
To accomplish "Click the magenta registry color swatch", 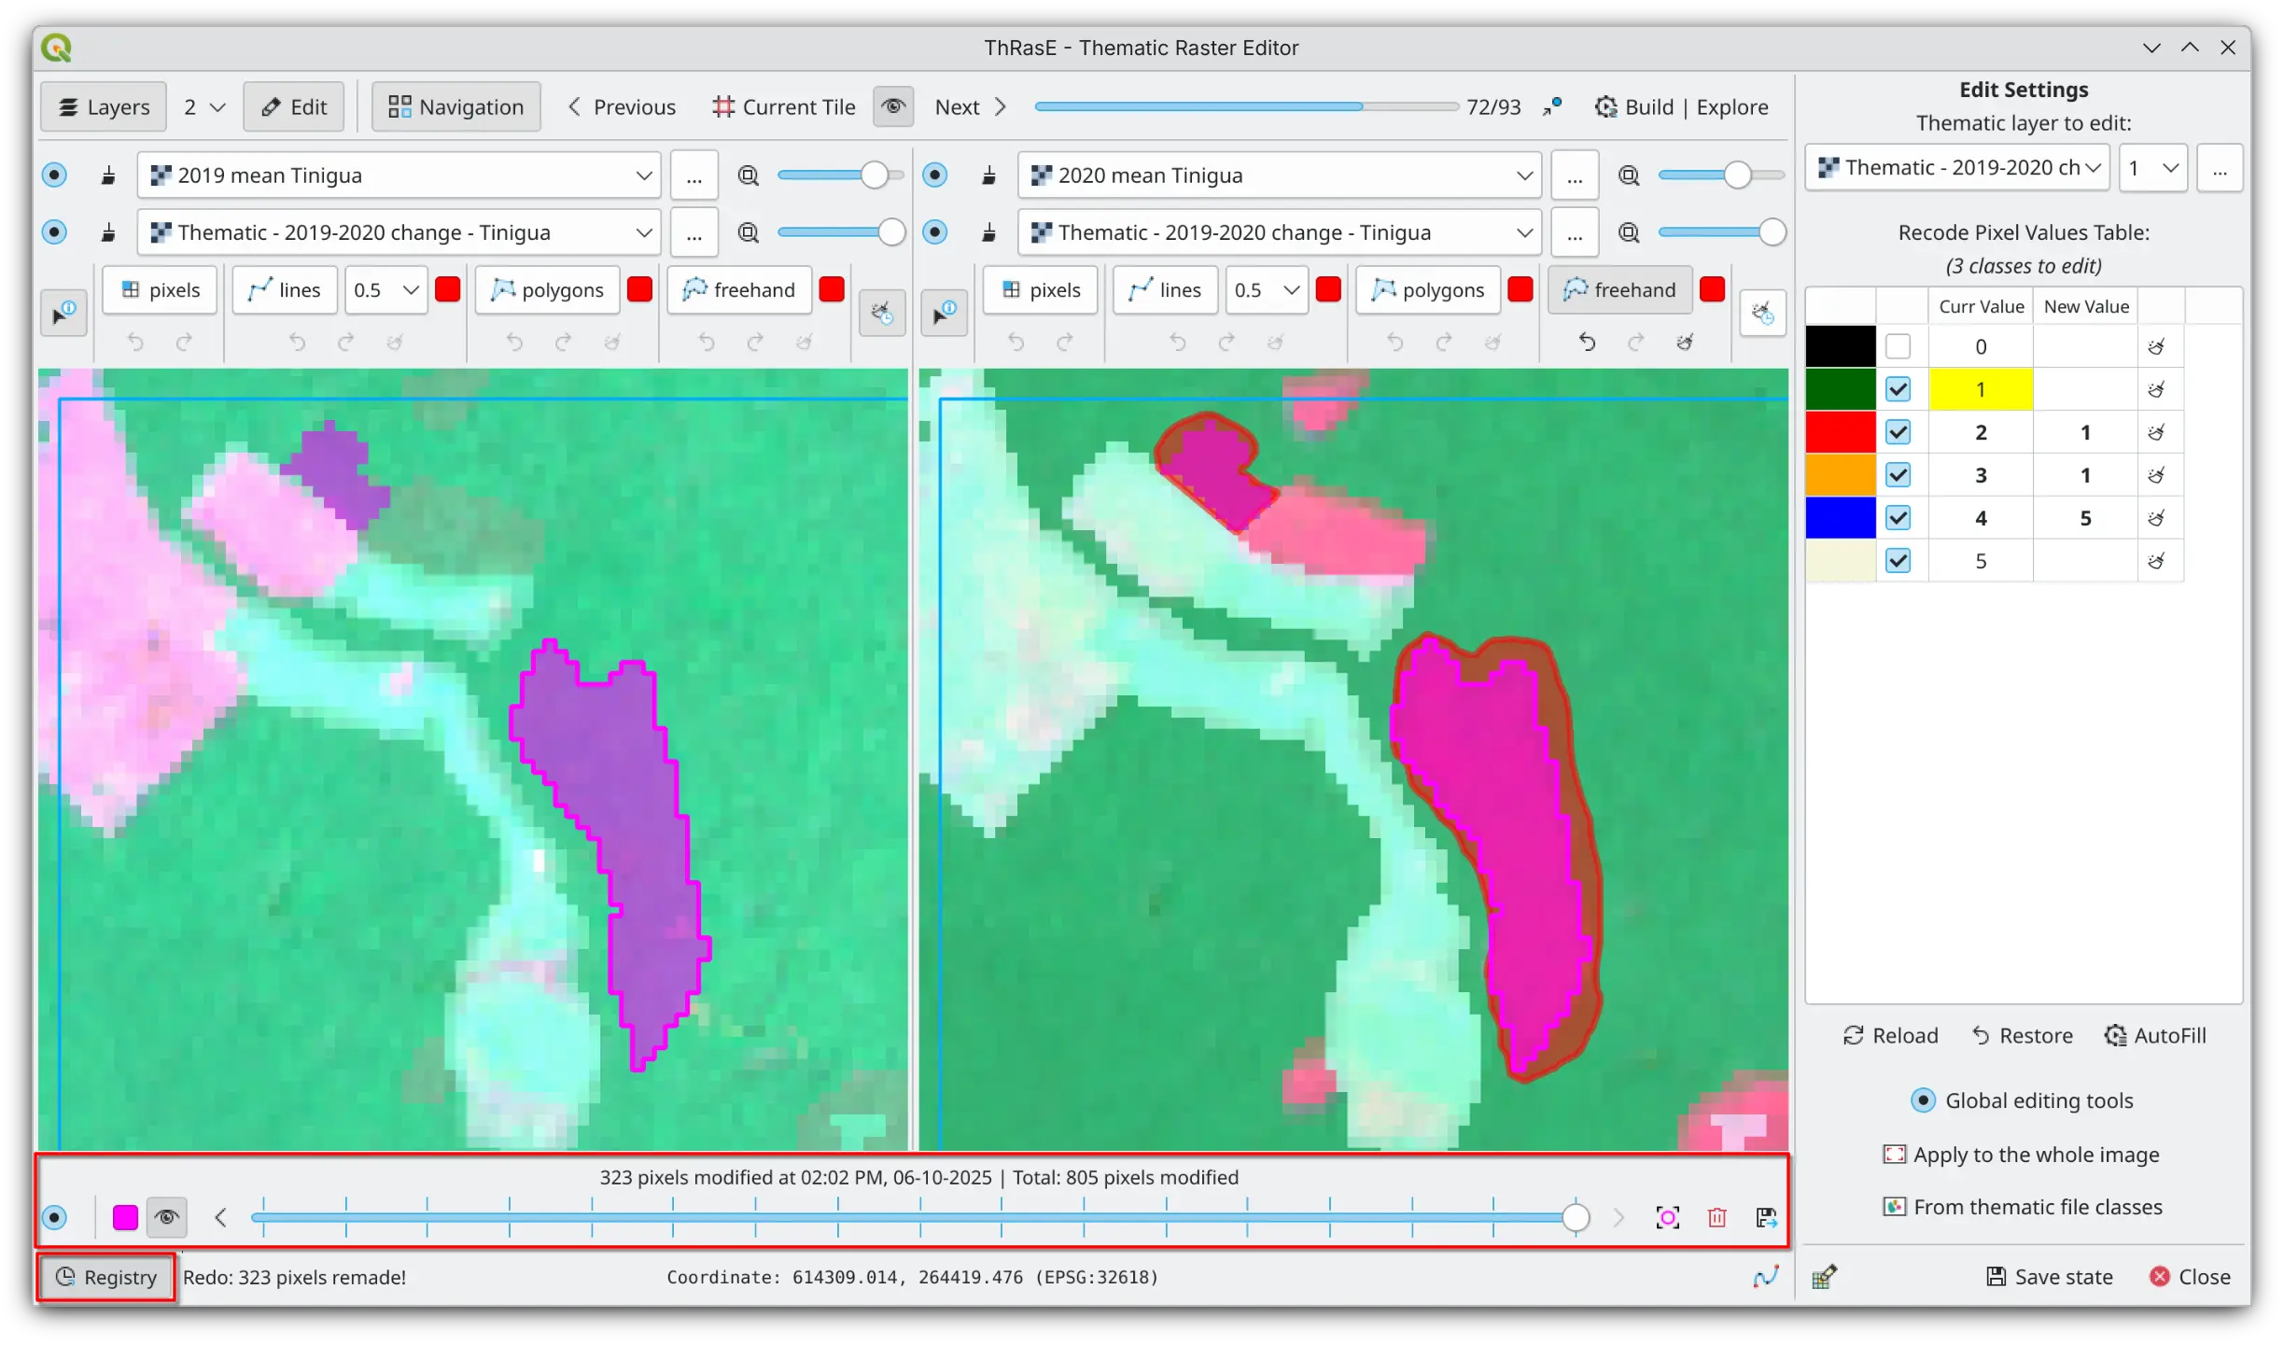I will pos(125,1217).
